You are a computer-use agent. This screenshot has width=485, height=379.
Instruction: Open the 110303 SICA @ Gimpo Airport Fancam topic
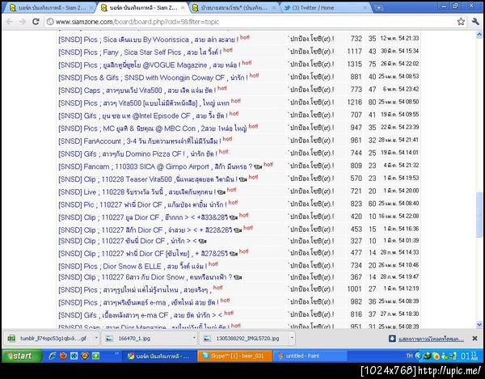click(155, 166)
